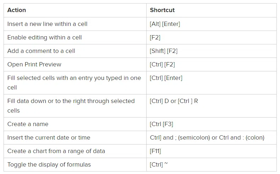Click the "Open Print Preview" action cell
The image size is (280, 174).
(34, 65)
